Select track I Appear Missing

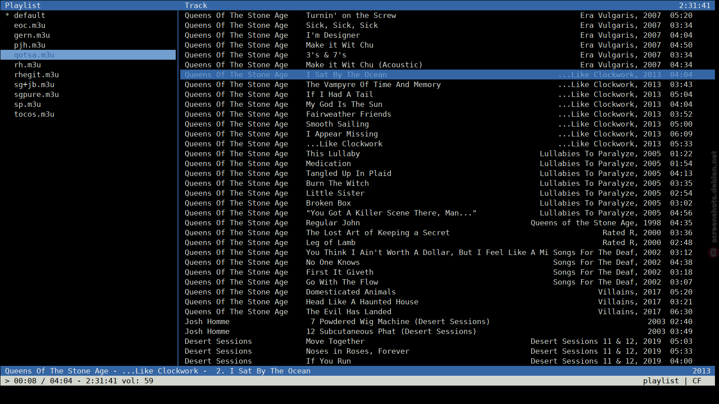[448, 134]
